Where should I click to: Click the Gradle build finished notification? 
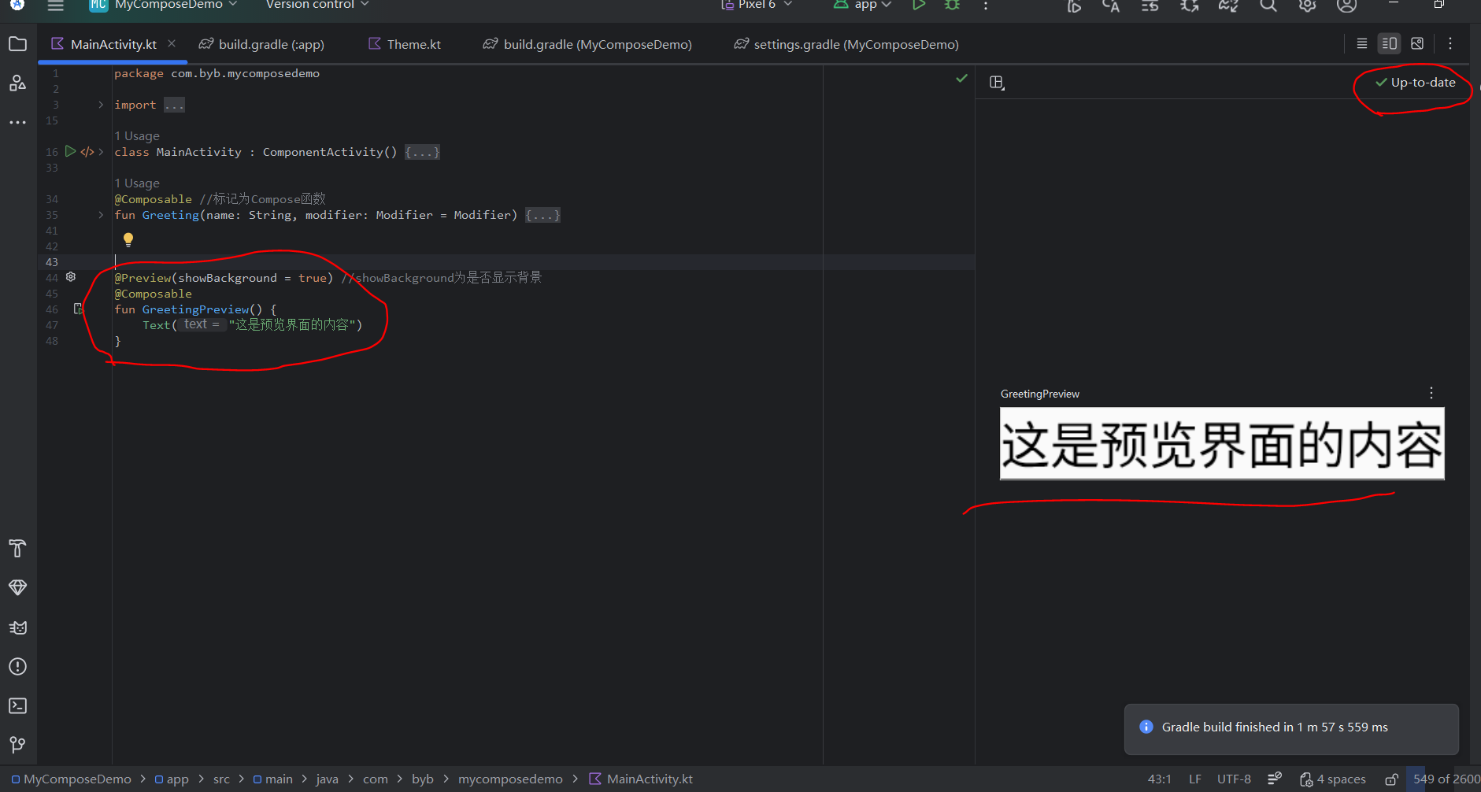1291,728
